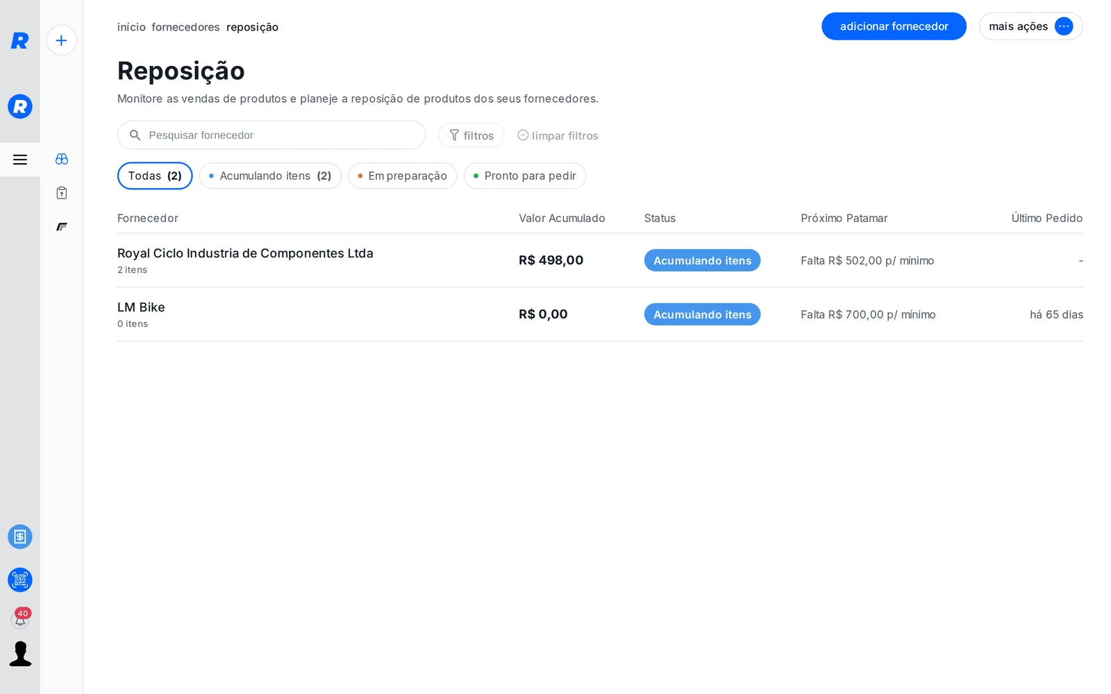
Task: Click 'R$ 0,00' accumulated value
Action: (543, 314)
